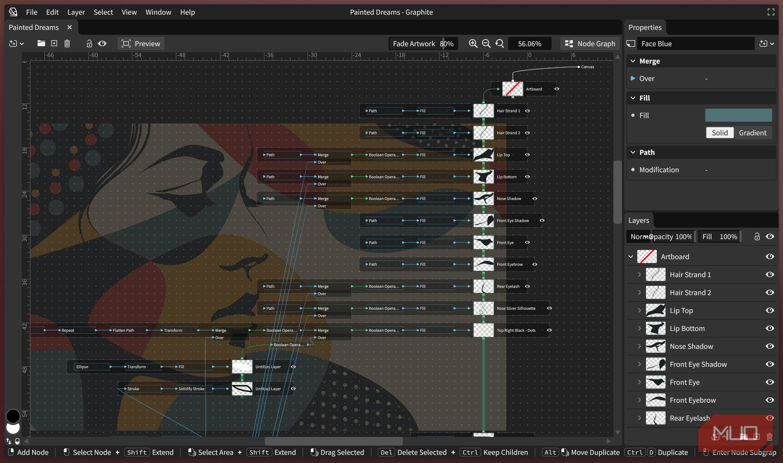Screen dimensions: 783x463
Task: Click the Fade Artwork 80% slider
Action: [423, 43]
